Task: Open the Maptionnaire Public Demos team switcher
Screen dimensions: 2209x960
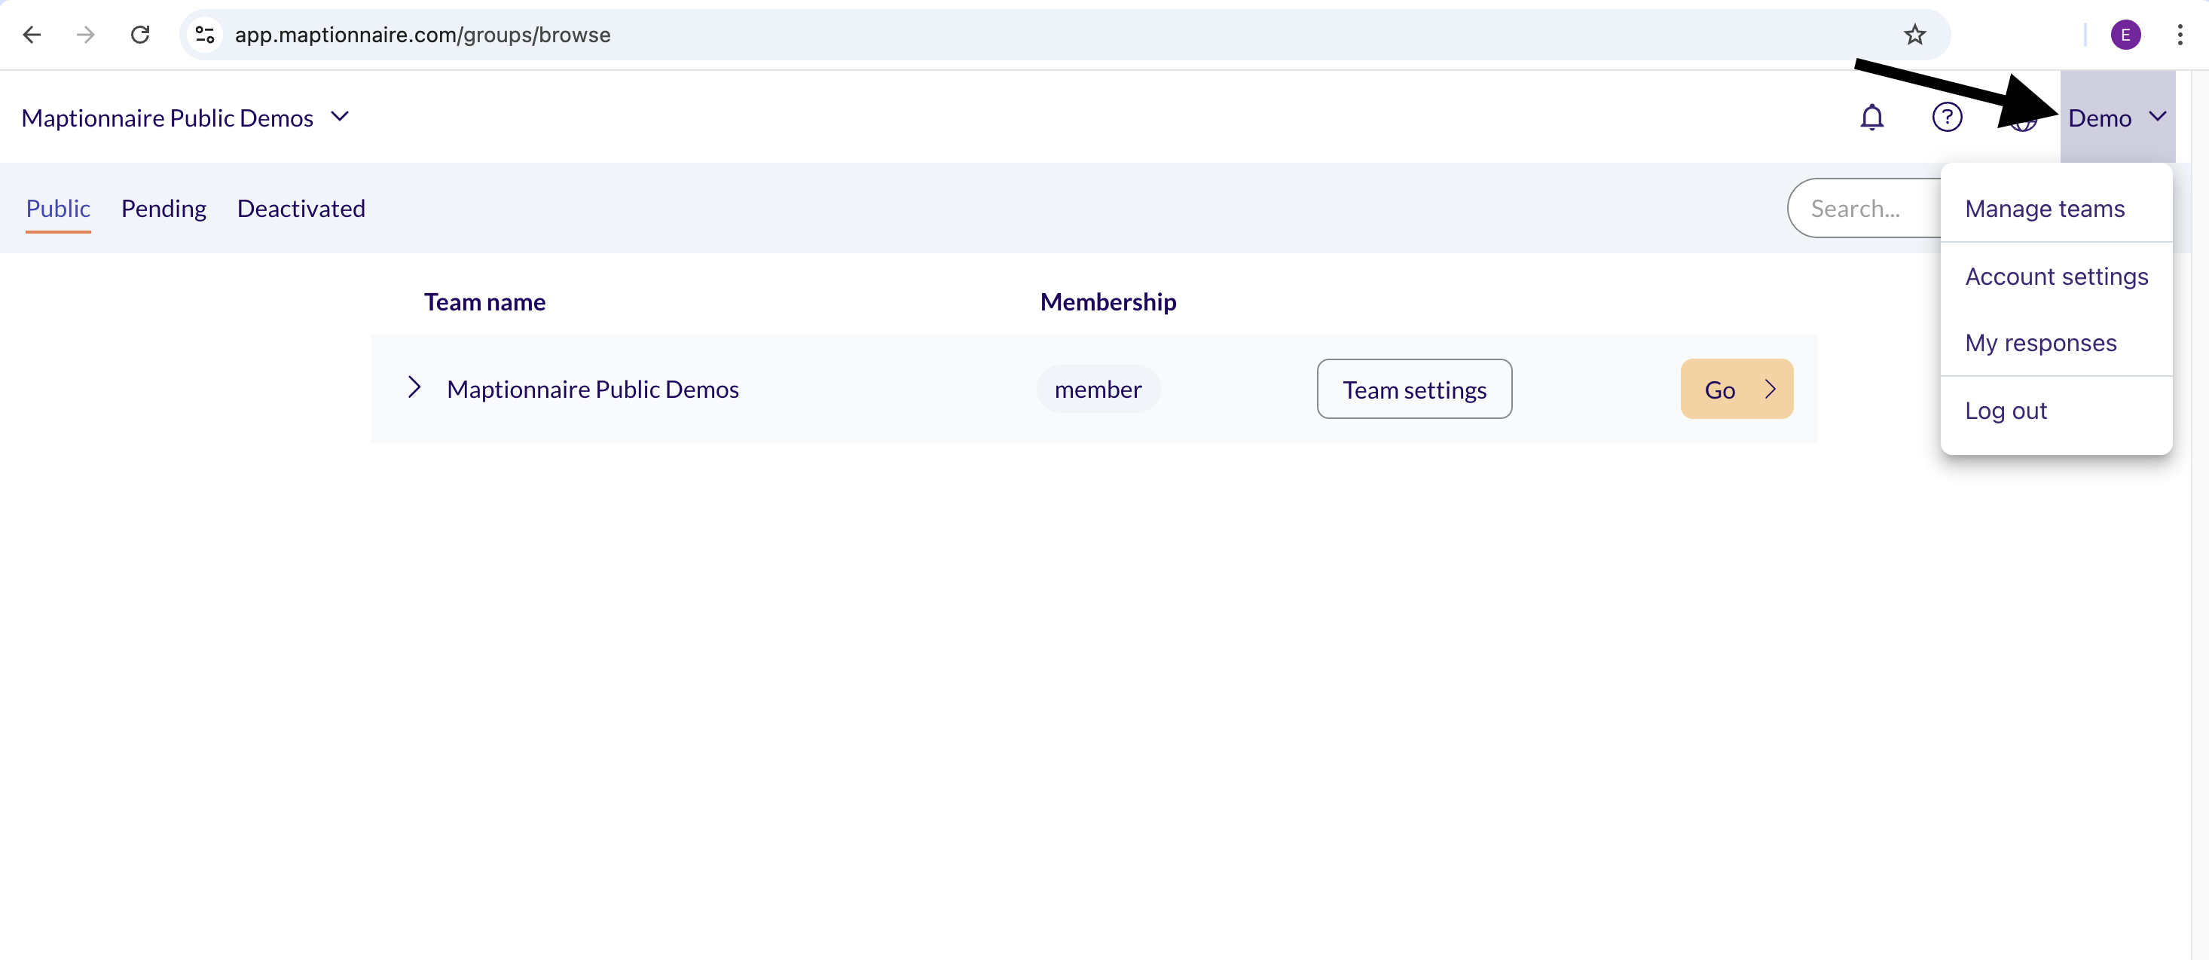Action: [x=185, y=118]
